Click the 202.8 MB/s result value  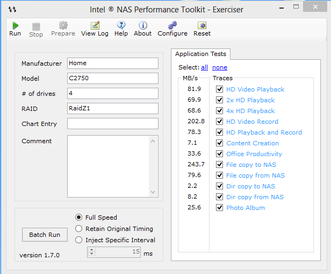tap(196, 121)
